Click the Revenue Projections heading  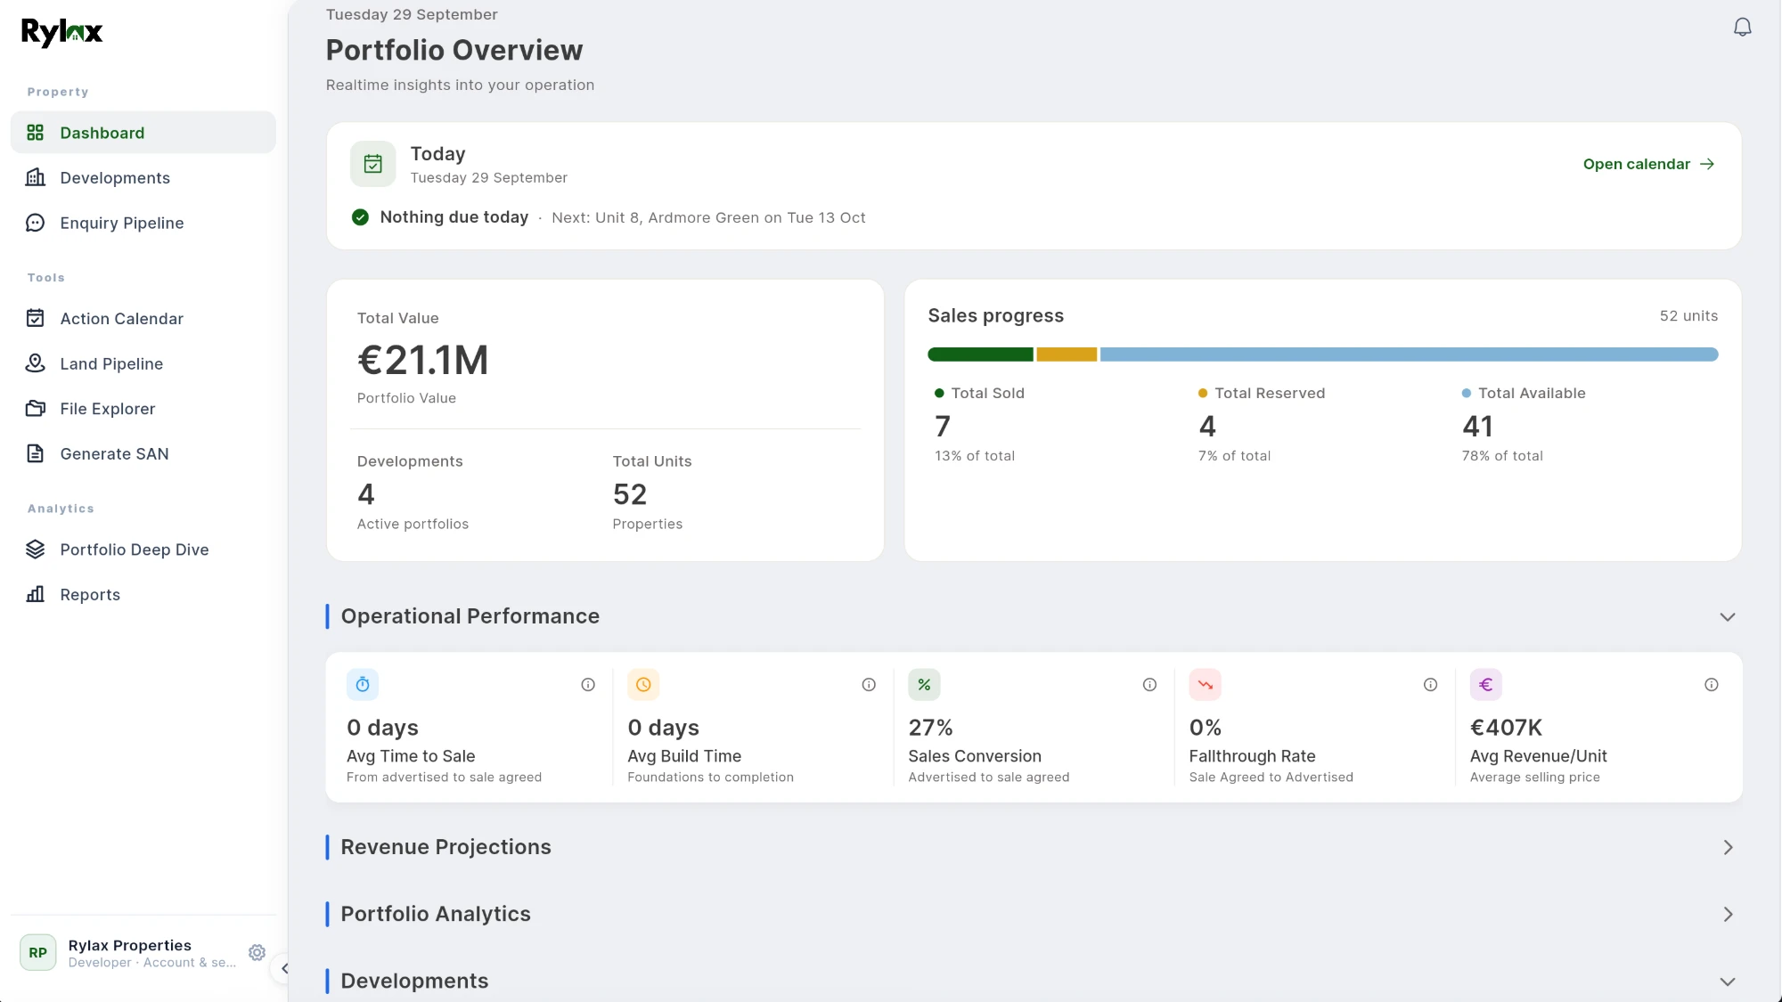(445, 847)
